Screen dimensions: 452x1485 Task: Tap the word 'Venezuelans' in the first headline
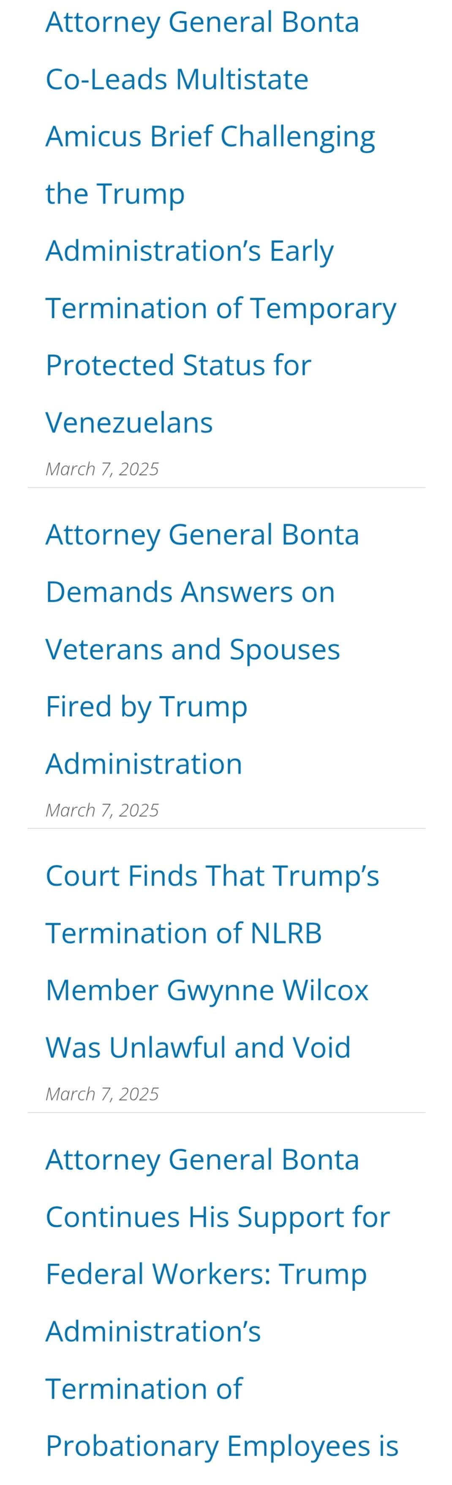click(129, 422)
